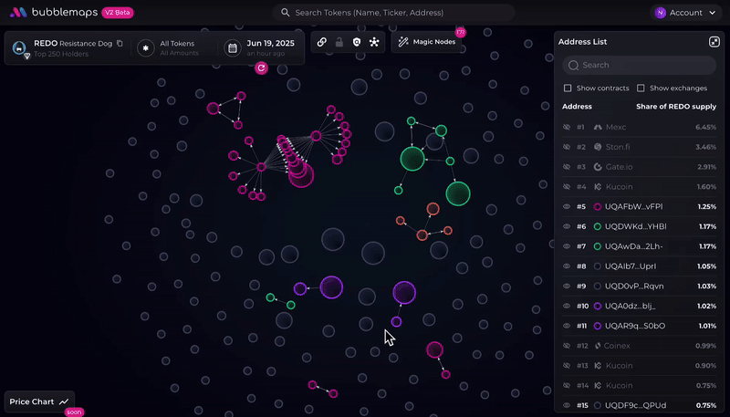Click pink circle marker of #5 address
This screenshot has width=730, height=417.
(598, 206)
